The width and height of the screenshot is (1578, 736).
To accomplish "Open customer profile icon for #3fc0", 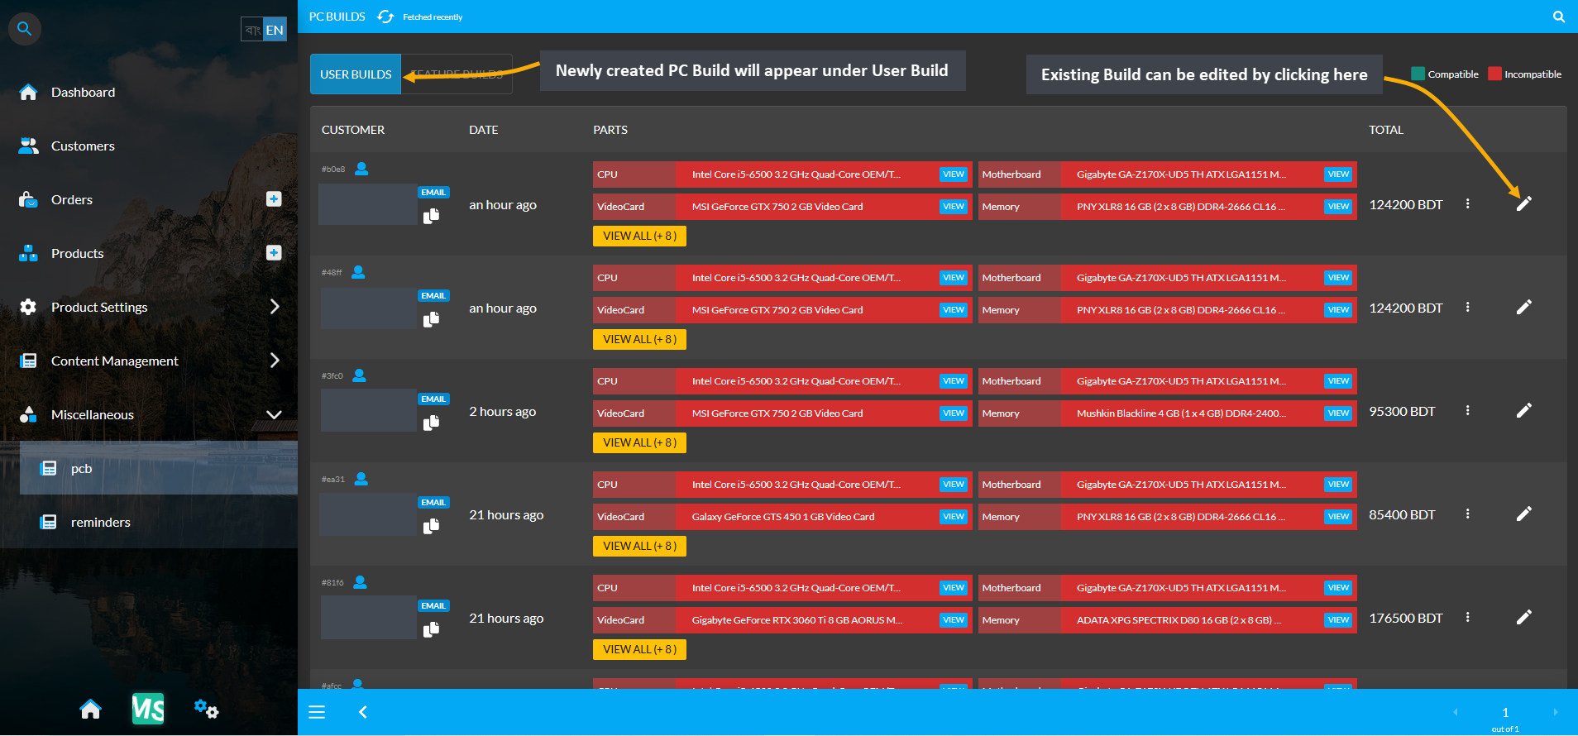I will pos(359,375).
